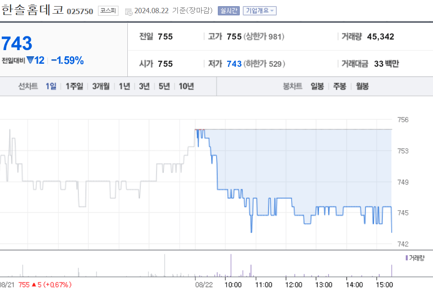Click the 749 price axis label
This screenshot has height=302, width=433.
pos(403,182)
